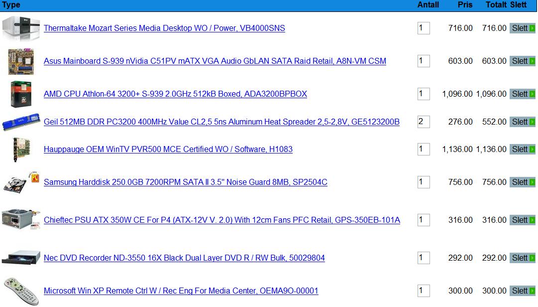Viewport: 538px width, 307px height.
Task: Click the Antall column header
Action: pos(428,5)
